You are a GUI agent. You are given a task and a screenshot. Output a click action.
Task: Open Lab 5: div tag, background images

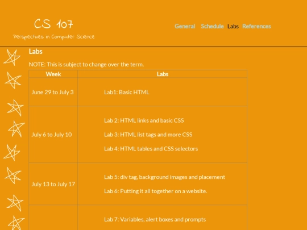[x=165, y=177]
